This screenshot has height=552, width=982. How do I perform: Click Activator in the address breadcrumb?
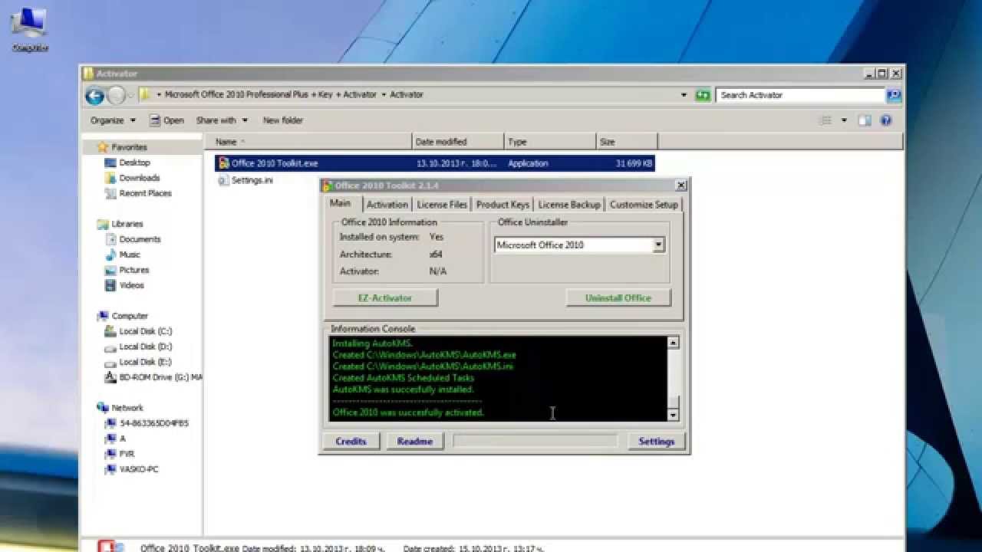[x=407, y=95]
